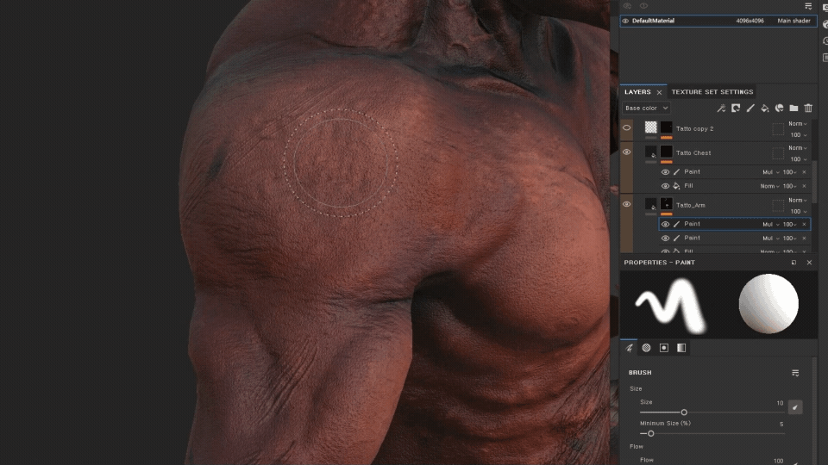Click the add smart material icon
Viewport: 828px width, 465px height.
[x=779, y=108]
